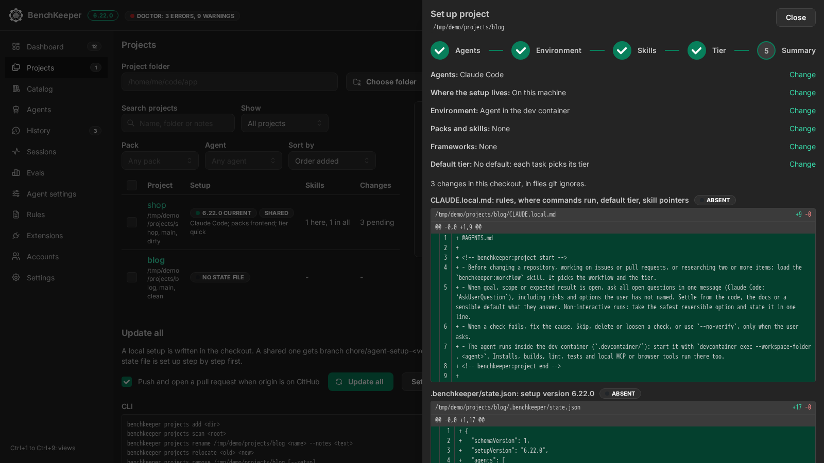
Task: Click the completed Environment step checkmark
Action: pyautogui.click(x=521, y=50)
